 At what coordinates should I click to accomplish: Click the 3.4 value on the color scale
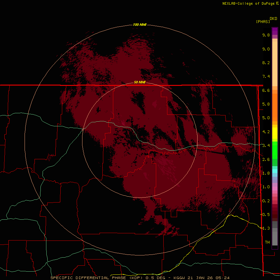(266, 146)
